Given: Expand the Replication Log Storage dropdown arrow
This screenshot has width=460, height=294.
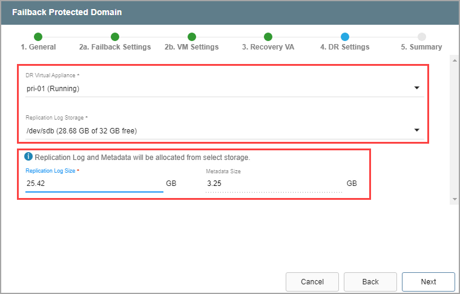Looking at the screenshot, I should (416, 130).
